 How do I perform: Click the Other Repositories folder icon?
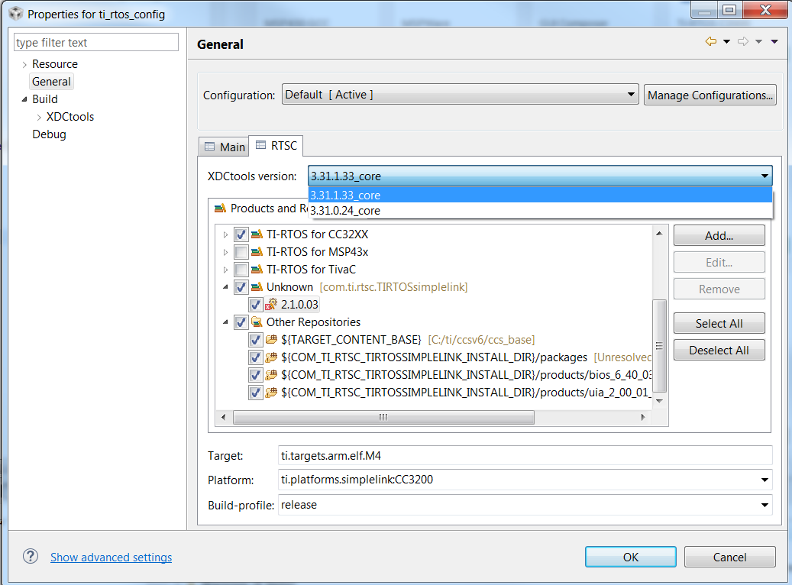pos(257,322)
